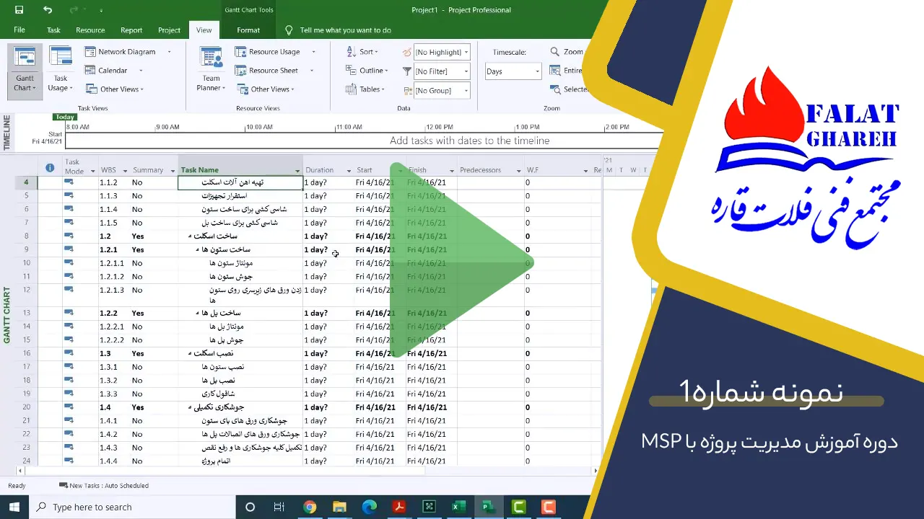Open the Outline options
This screenshot has height=519, width=924.
tap(367, 71)
